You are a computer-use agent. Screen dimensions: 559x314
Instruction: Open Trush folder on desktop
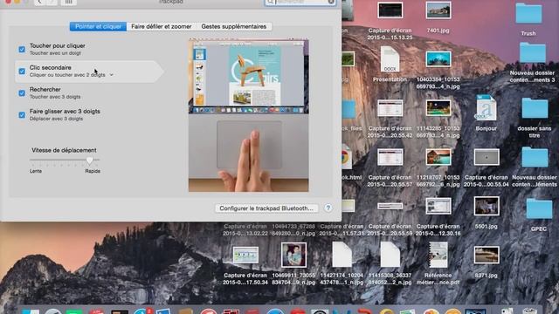click(x=528, y=14)
